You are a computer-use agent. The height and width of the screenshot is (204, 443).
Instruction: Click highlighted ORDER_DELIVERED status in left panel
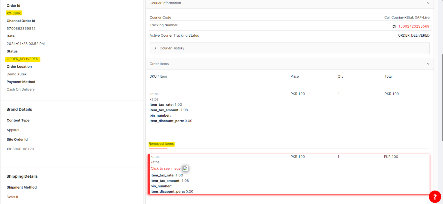[x=22, y=59]
